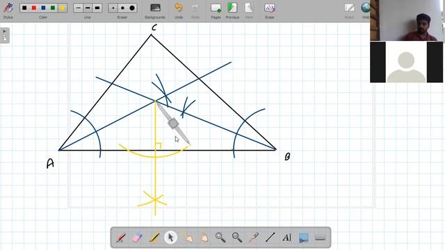This screenshot has height=250, width=445.
Task: Choose the medium line width
Action: coord(88,8)
